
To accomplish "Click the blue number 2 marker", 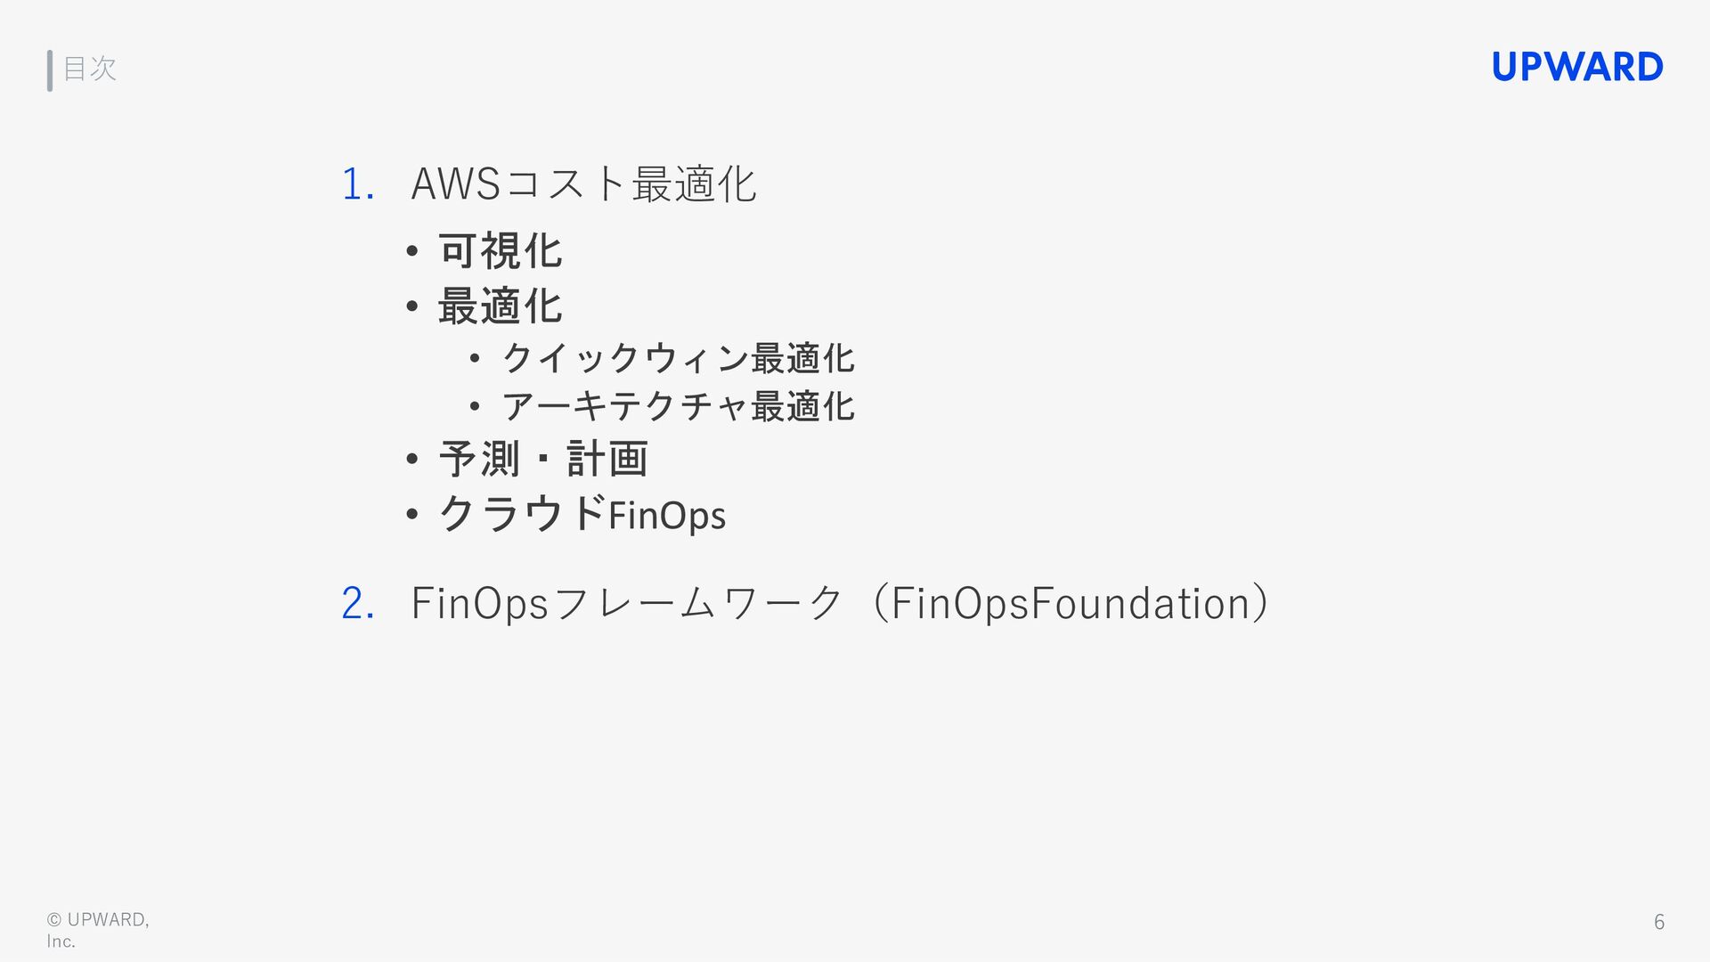I will click(357, 603).
